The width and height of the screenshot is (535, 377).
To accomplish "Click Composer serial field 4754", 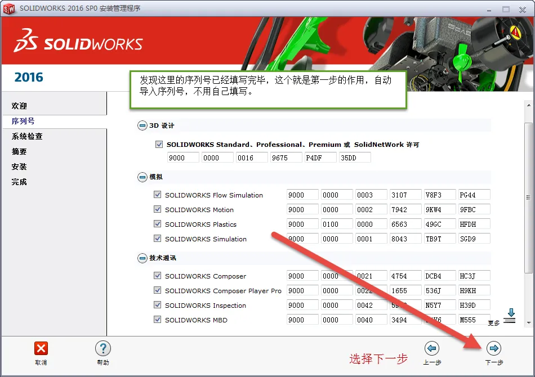I will click(405, 275).
